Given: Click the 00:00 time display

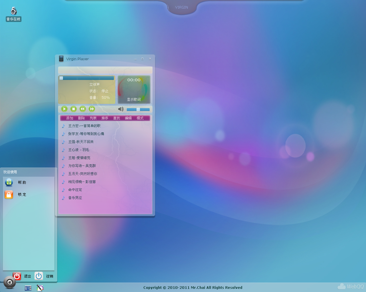Looking at the screenshot, I should tap(134, 80).
